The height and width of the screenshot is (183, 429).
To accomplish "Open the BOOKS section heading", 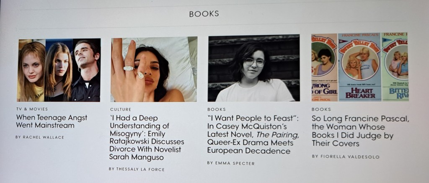I will coord(204,14).
